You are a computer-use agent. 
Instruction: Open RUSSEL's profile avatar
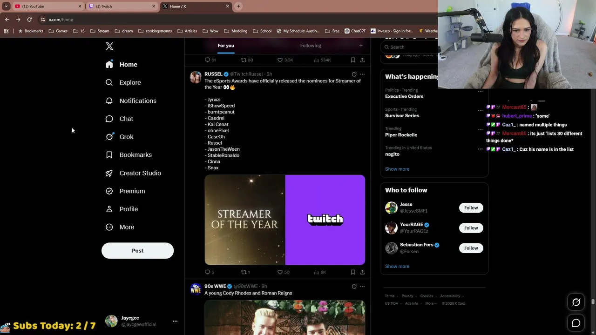click(x=196, y=77)
